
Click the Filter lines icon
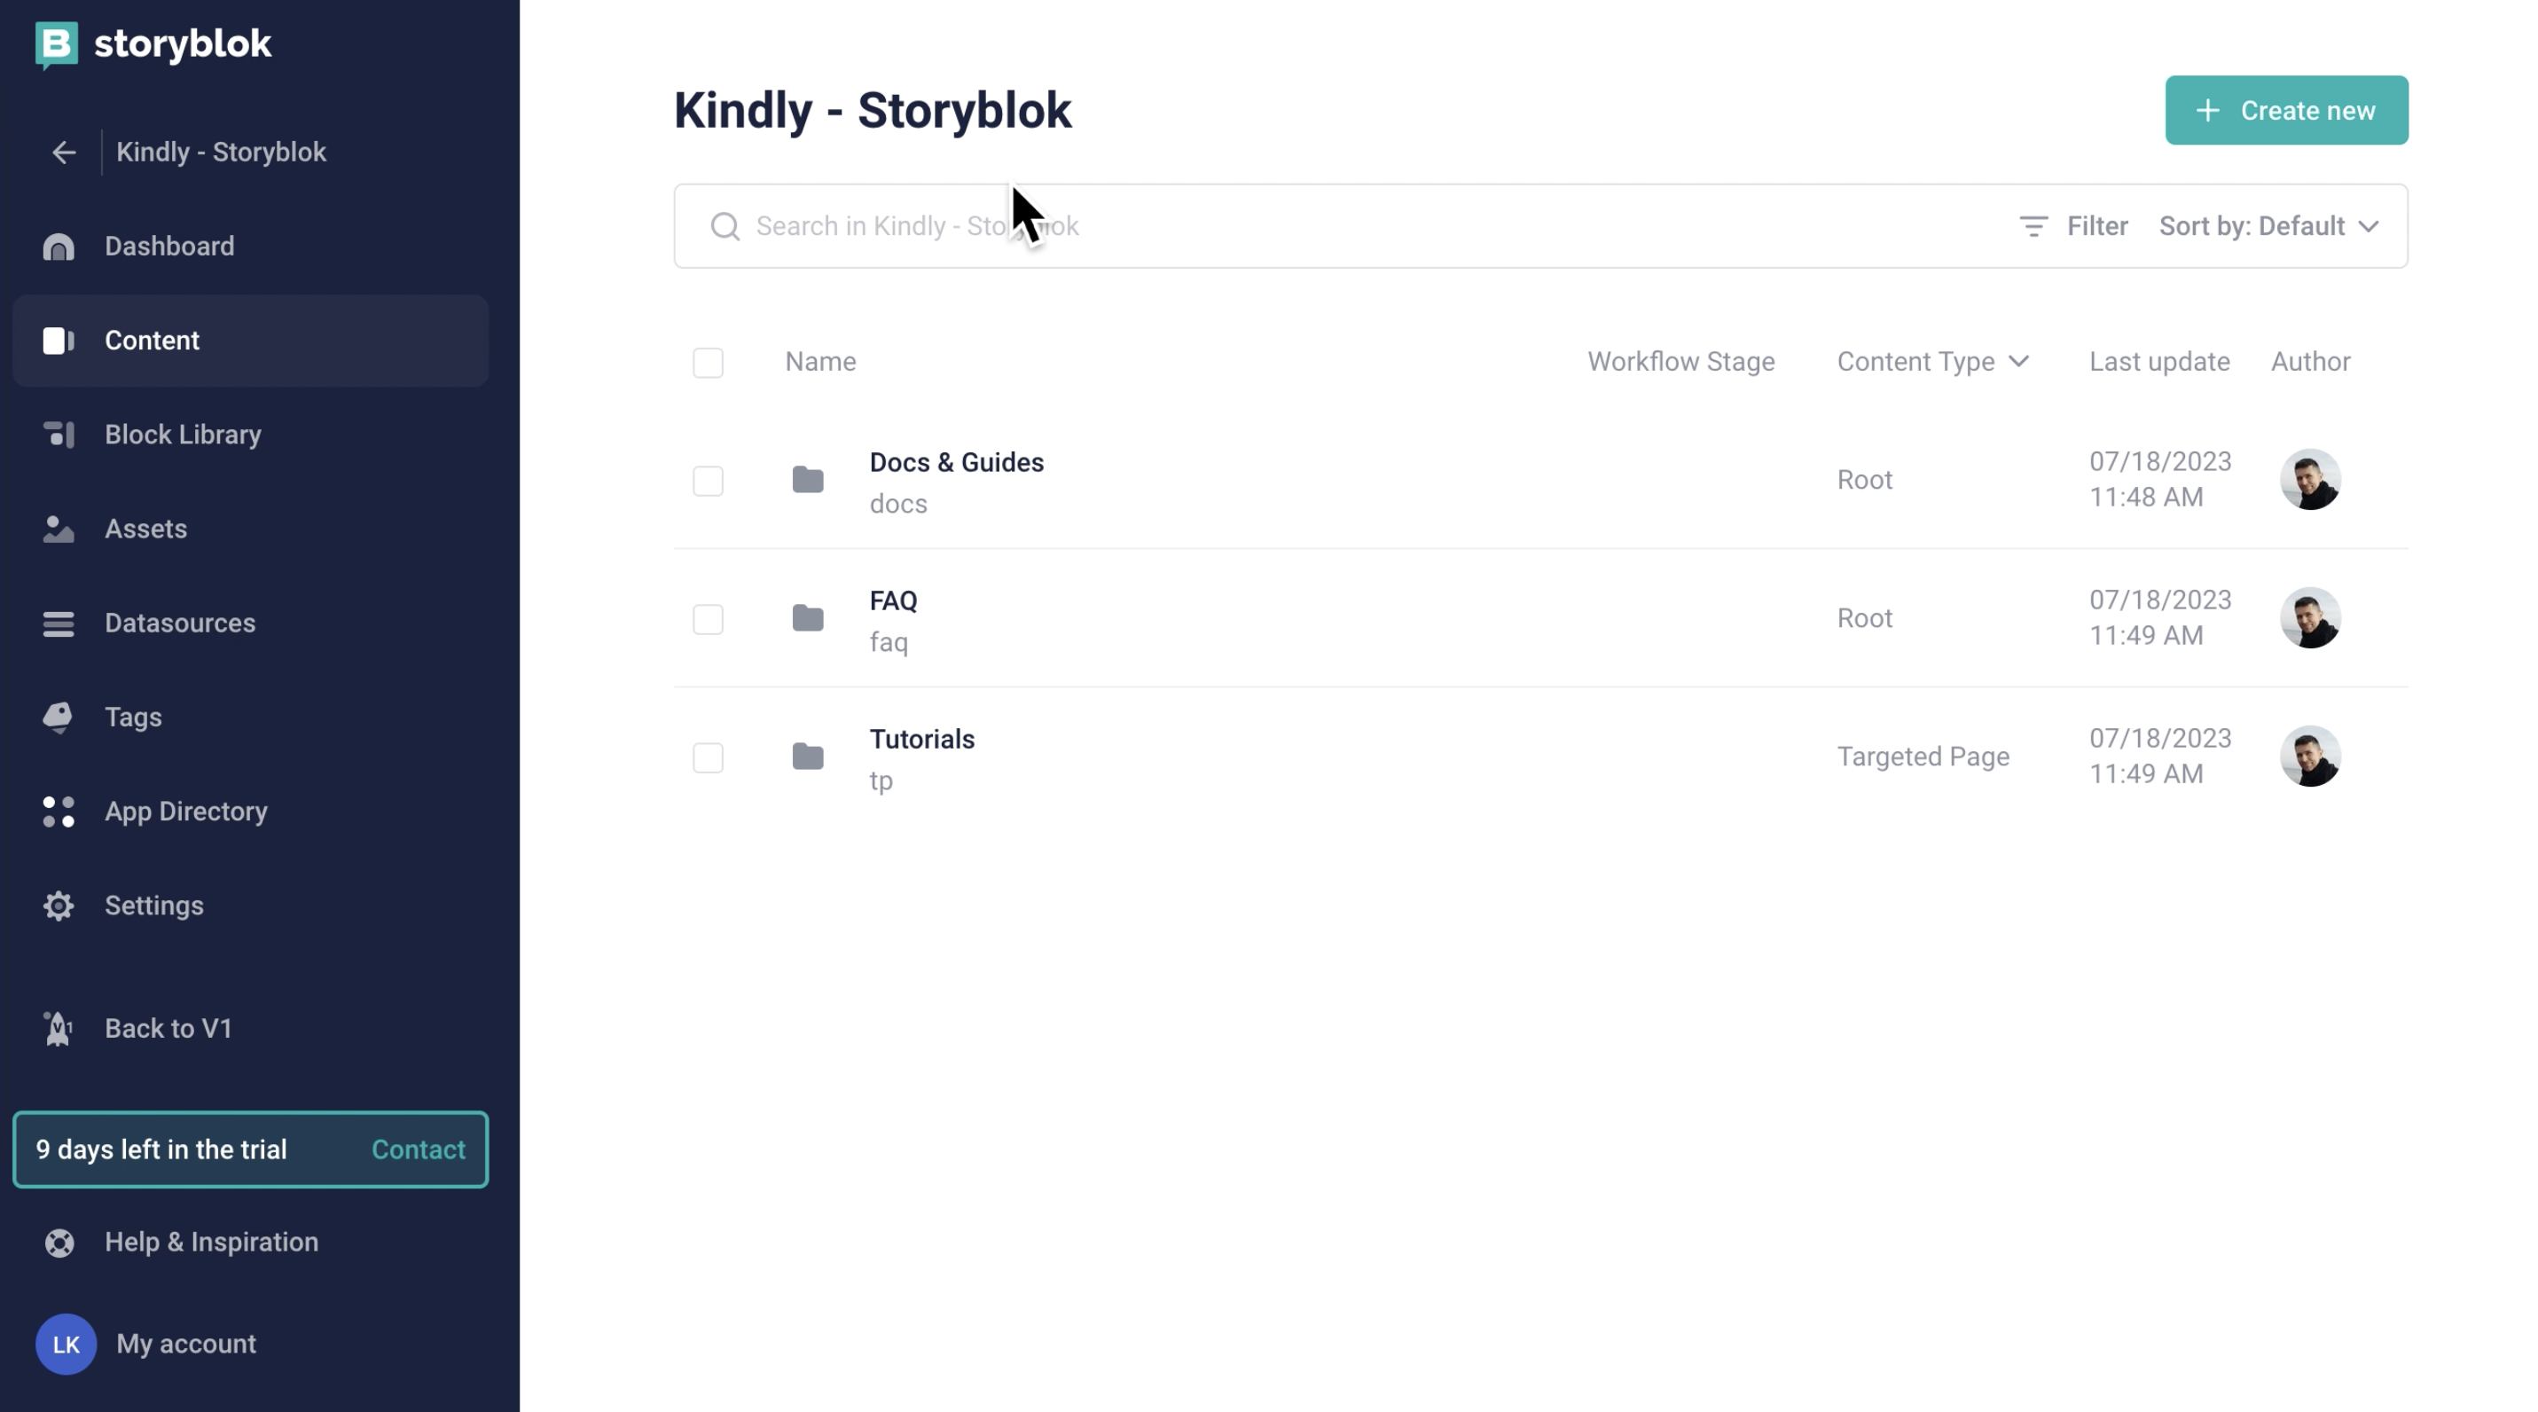pyautogui.click(x=2033, y=227)
